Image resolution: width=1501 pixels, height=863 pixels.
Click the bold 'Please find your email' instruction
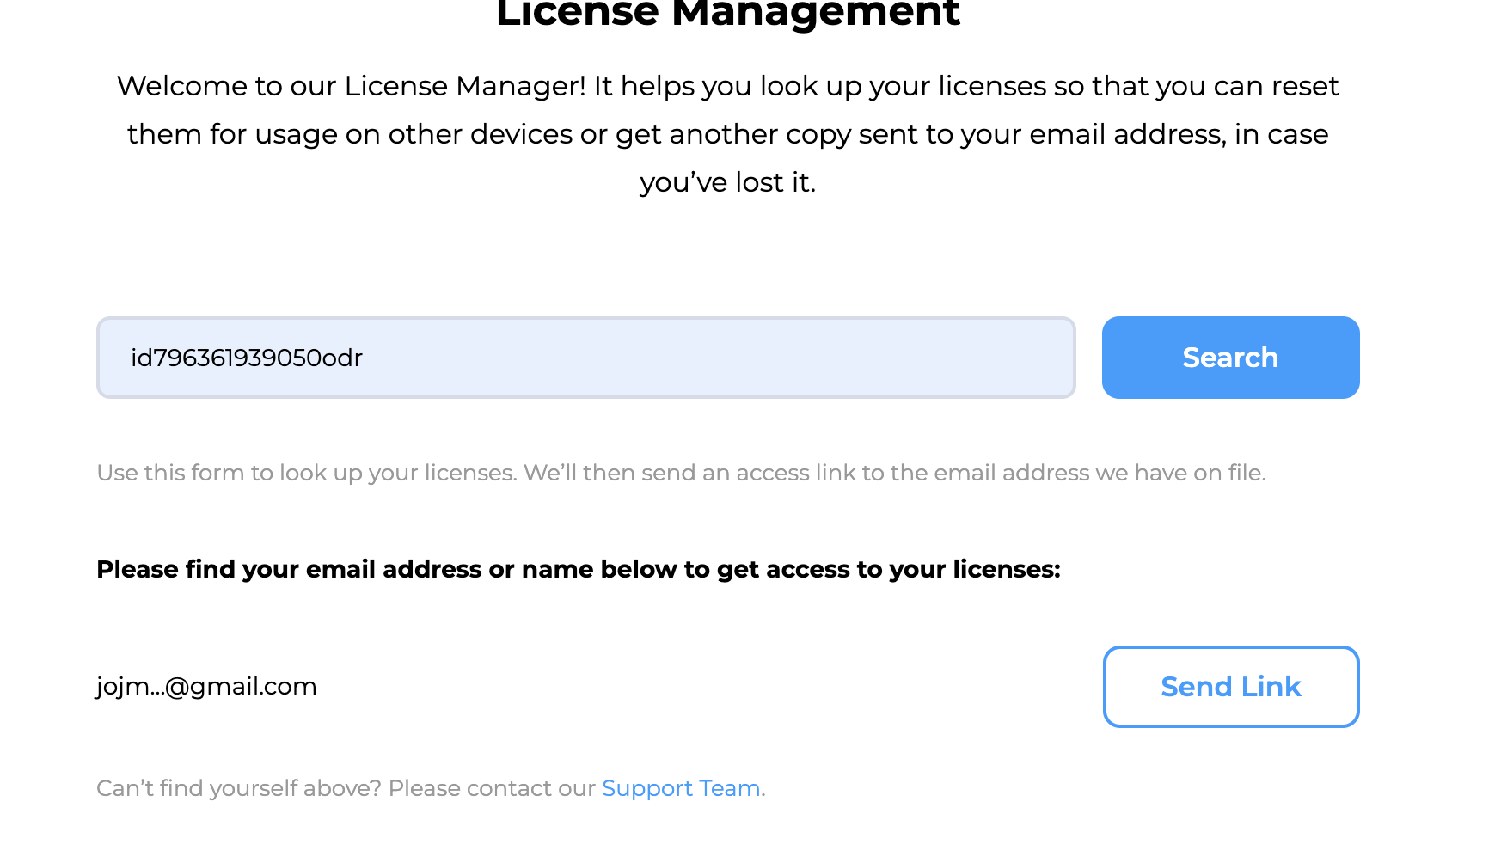coord(579,569)
